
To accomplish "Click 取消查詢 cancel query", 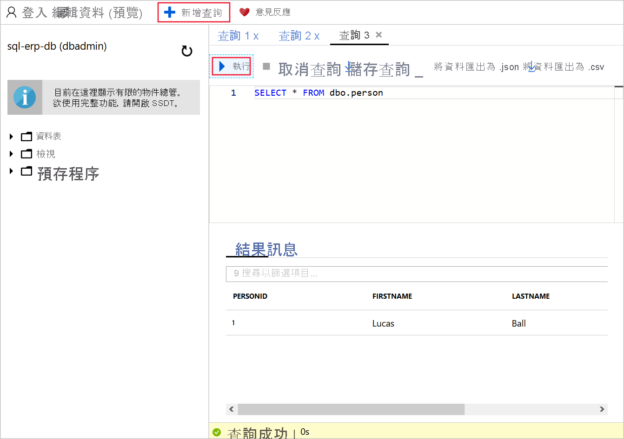I will [x=310, y=69].
